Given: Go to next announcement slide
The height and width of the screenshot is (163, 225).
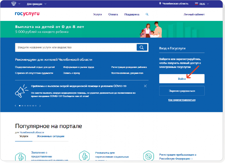Looking at the screenshot, I should [x=40, y=106].
